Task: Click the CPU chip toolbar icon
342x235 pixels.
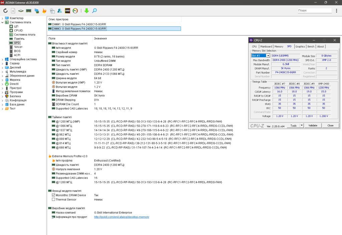Action: [21, 11]
